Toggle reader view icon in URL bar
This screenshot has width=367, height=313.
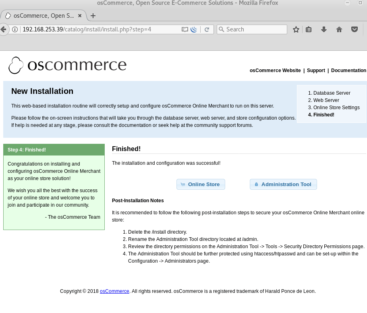(185, 29)
